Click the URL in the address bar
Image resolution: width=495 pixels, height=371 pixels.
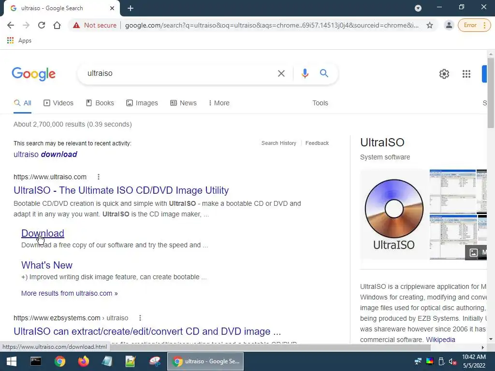point(272,25)
